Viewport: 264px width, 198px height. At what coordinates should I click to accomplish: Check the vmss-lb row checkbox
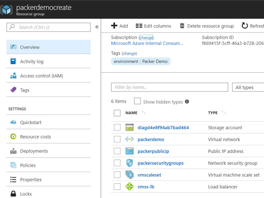[x=117, y=186]
